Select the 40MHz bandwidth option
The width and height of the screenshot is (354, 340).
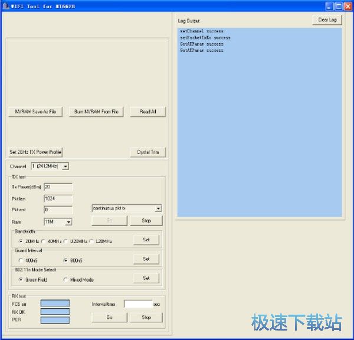pyautogui.click(x=44, y=241)
